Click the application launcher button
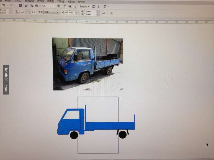The width and height of the screenshot is (214, 160). pyautogui.click(x=104, y=6)
